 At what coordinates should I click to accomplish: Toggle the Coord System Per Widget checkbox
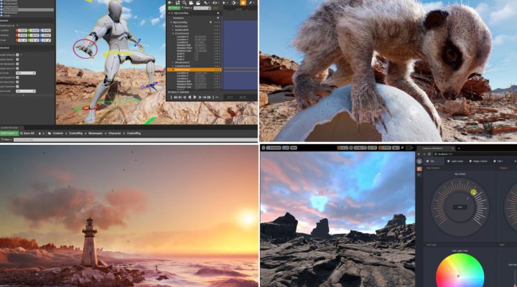[17, 77]
